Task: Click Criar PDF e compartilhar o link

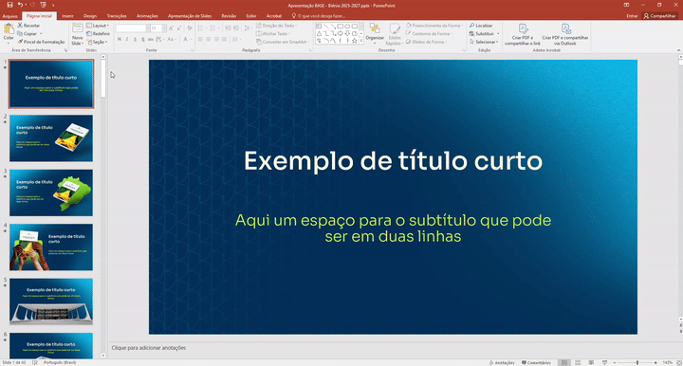Action: point(523,34)
